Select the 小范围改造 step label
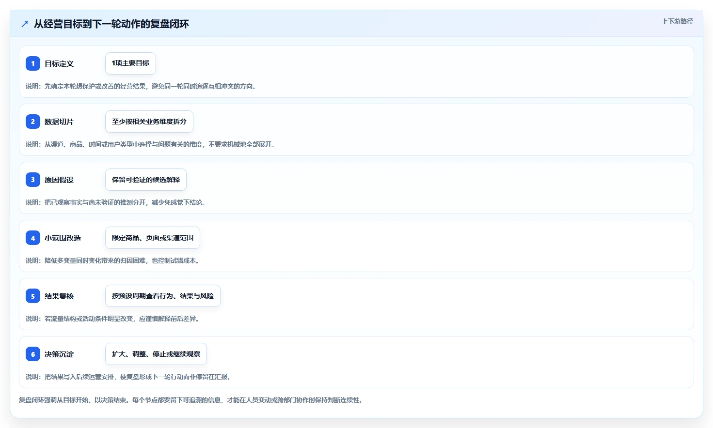 [63, 238]
